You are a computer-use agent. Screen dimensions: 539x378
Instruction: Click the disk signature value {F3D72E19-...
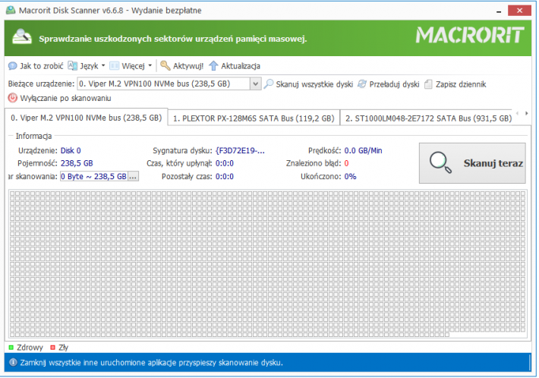click(x=241, y=150)
